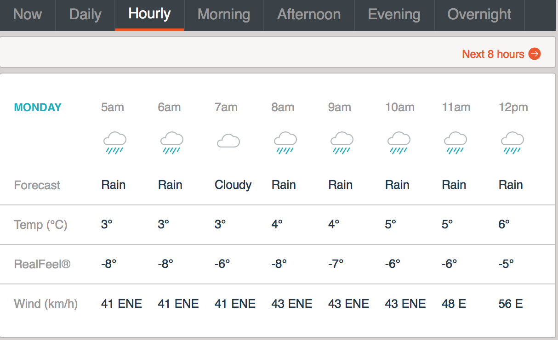Open the Evening forecast tab

tap(394, 14)
